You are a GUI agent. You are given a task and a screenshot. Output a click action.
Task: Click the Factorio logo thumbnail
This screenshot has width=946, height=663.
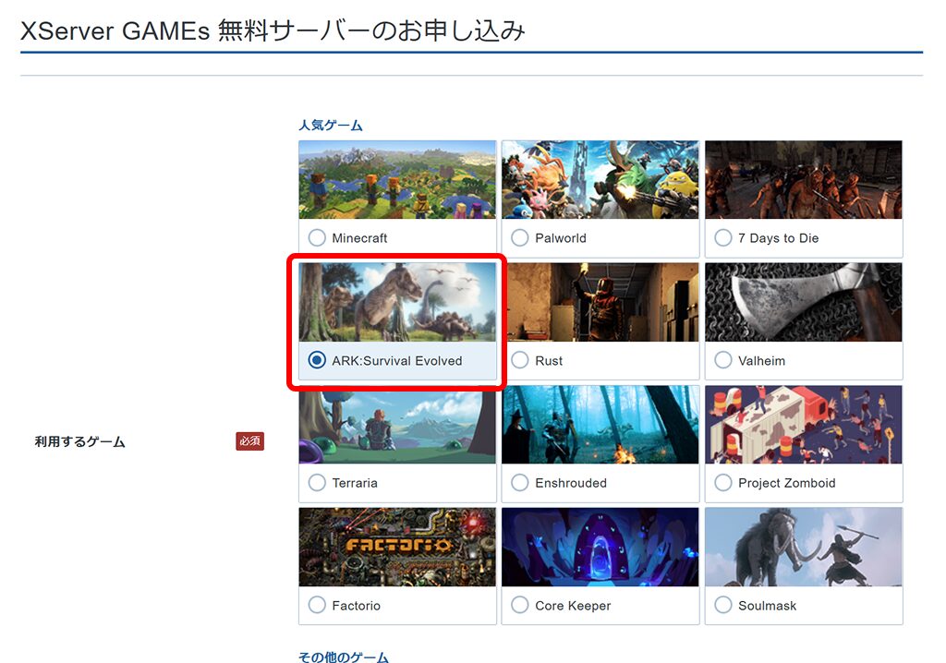click(x=397, y=547)
